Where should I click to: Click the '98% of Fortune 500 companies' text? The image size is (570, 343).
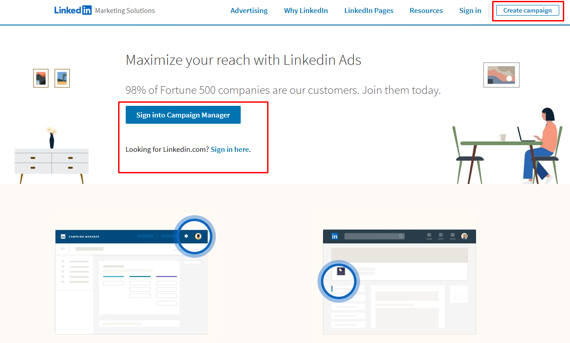point(283,90)
